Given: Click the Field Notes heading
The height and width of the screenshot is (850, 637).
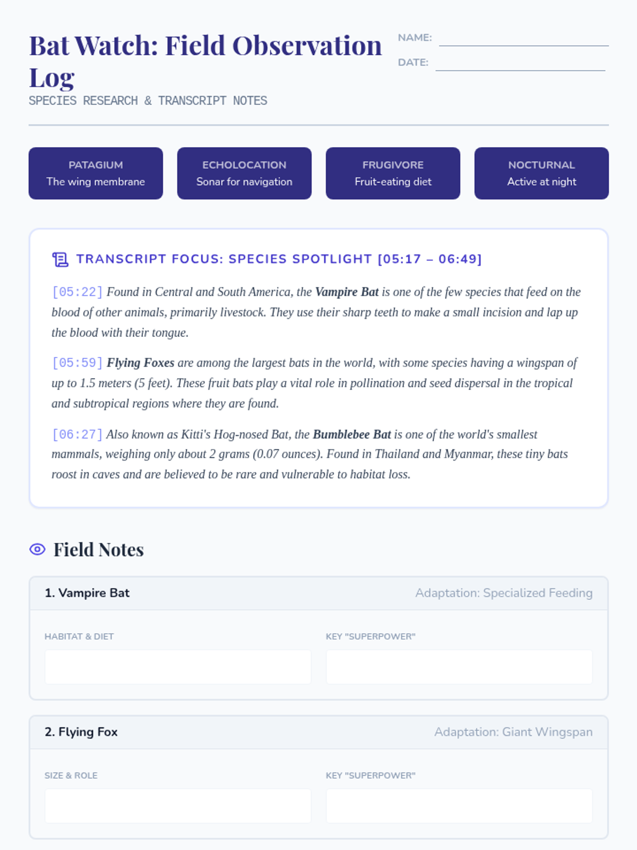Looking at the screenshot, I should pos(99,549).
